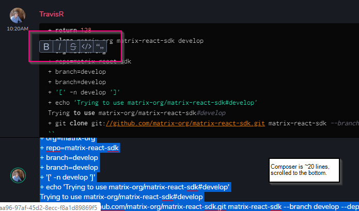Click the composer line "+ org=matrix-org"
Viewport: 359px width, 211px height.
[x=67, y=139]
